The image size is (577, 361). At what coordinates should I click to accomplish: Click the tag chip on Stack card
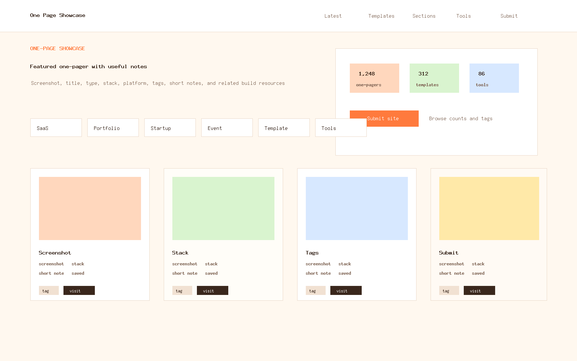pyautogui.click(x=182, y=291)
